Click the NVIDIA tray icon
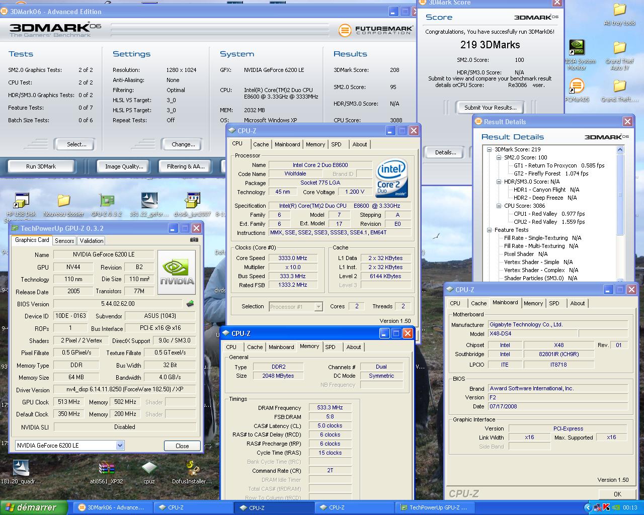 (x=615, y=507)
